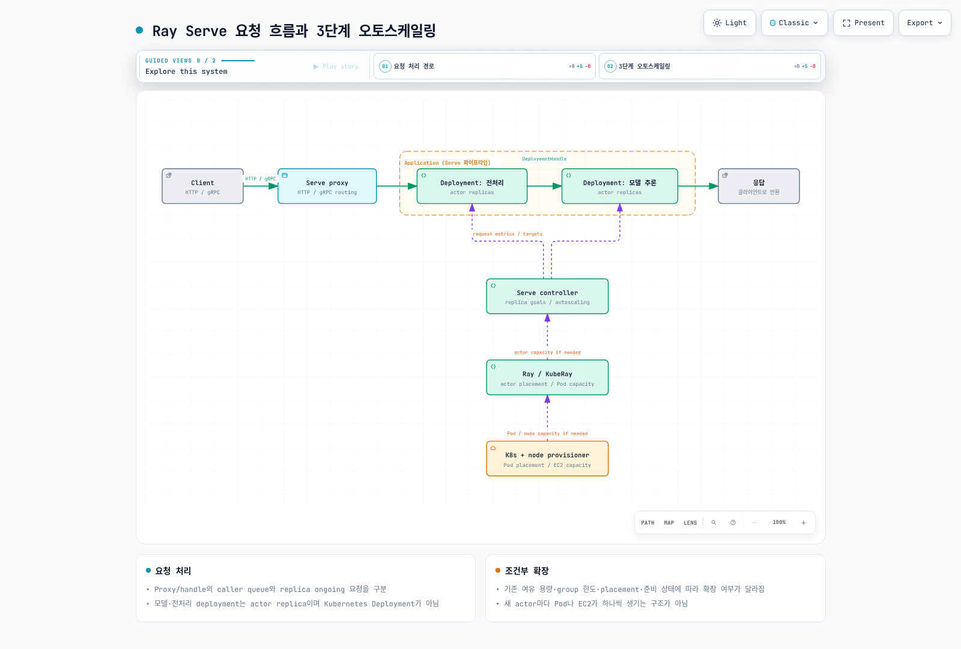961x649 pixels.
Task: Activate MAP mode in canvas toolbar
Action: coord(669,523)
